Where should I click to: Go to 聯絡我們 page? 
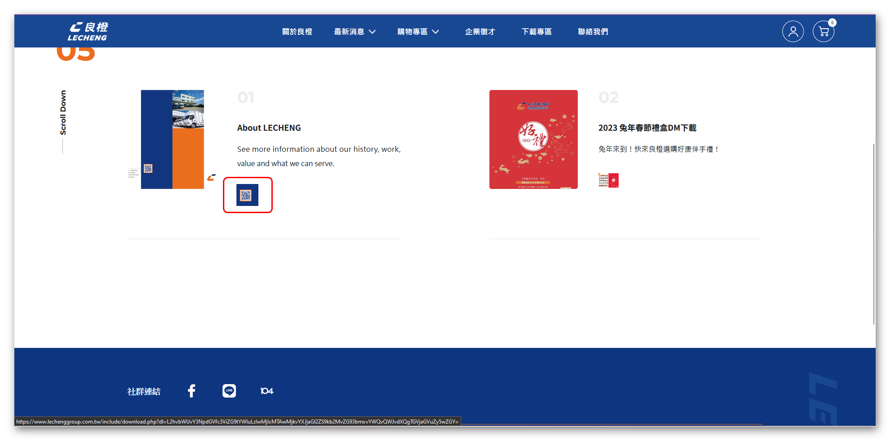[593, 31]
